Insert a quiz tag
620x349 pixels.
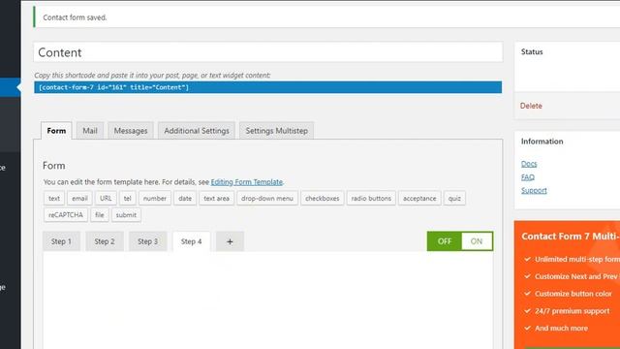tap(454, 198)
